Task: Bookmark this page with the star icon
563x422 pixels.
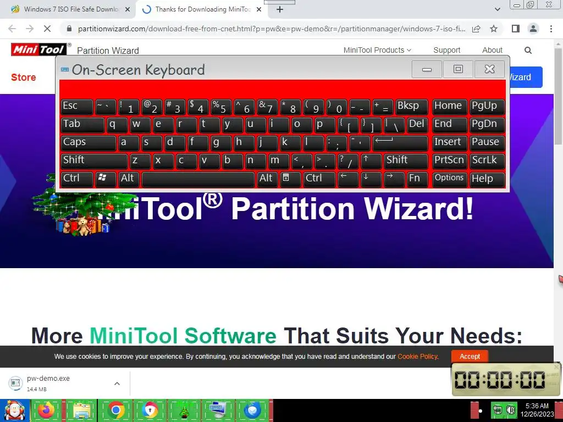Action: (x=494, y=29)
